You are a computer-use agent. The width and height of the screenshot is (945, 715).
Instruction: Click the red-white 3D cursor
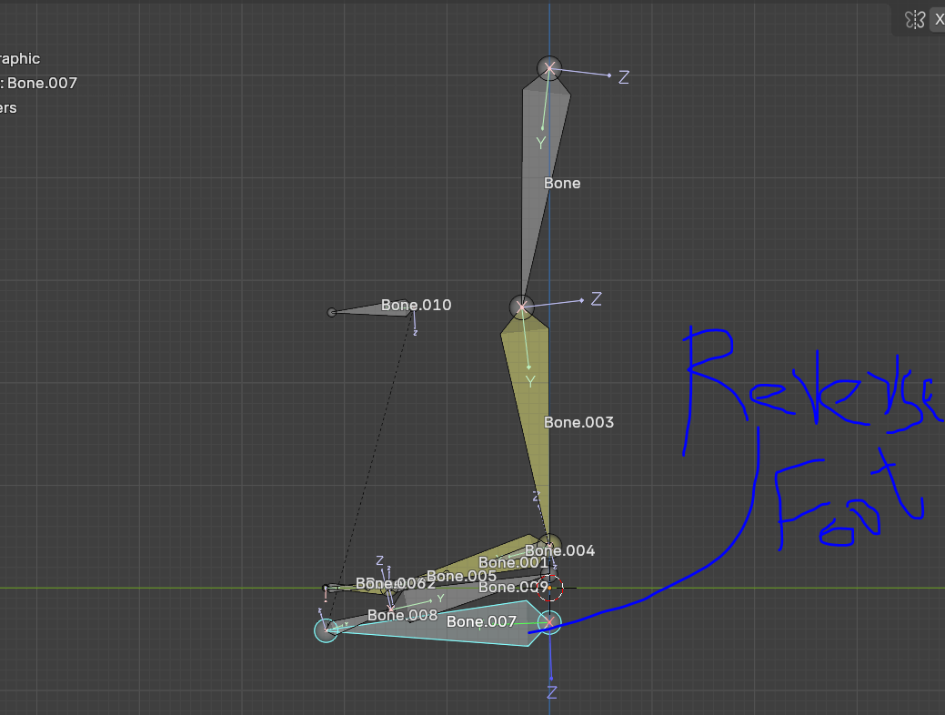[x=549, y=588]
